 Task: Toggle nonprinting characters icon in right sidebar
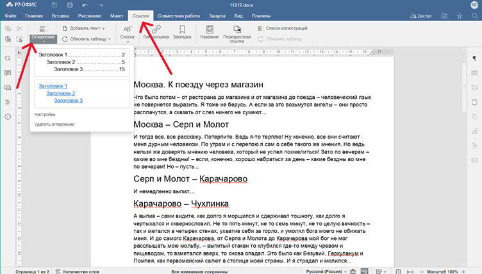pos(474,58)
